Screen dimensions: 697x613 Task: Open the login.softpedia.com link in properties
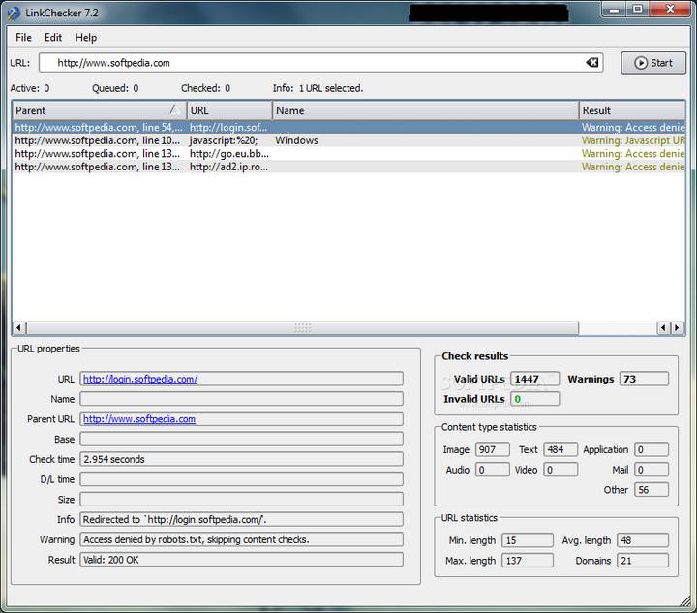pyautogui.click(x=140, y=379)
